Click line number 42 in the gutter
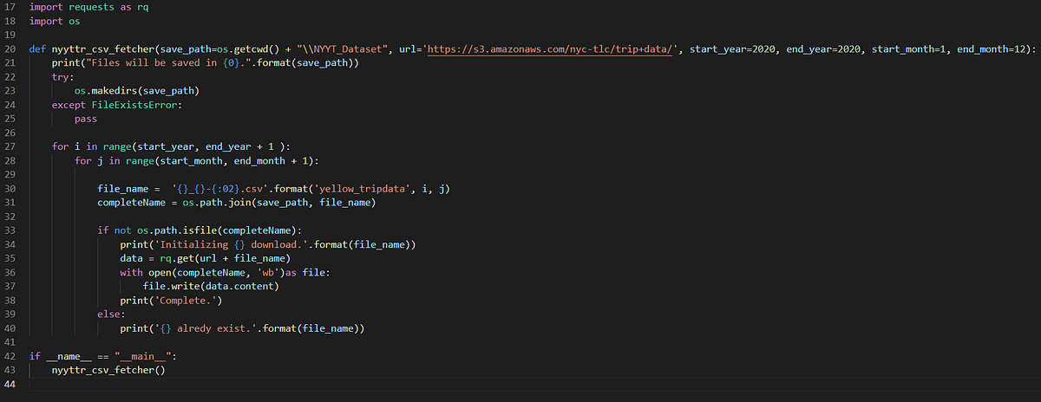This screenshot has width=1041, height=402. point(10,356)
